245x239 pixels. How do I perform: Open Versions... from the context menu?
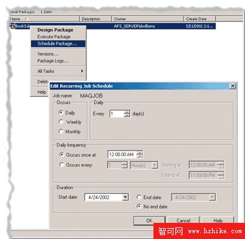coord(48,54)
